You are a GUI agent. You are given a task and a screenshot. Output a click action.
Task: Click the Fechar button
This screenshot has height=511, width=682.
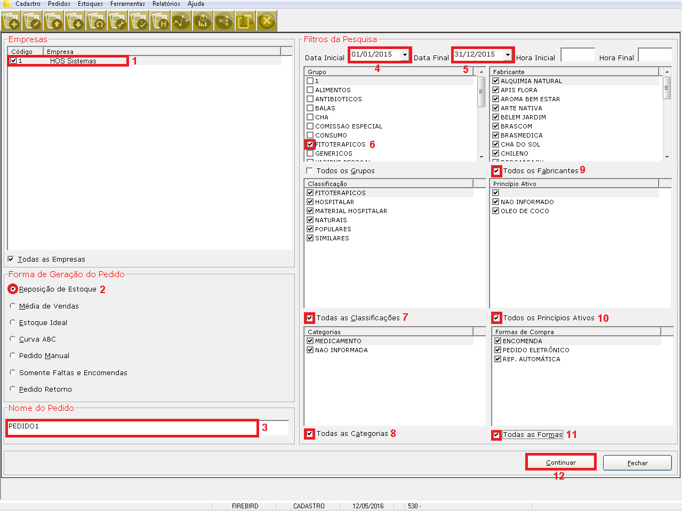pos(637,463)
